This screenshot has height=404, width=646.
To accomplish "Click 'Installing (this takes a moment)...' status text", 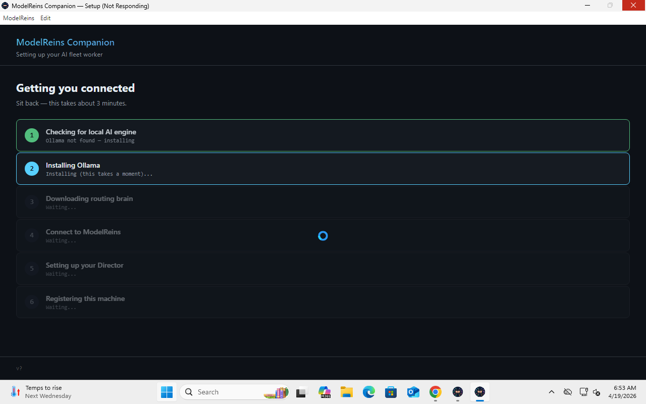I will (99, 174).
